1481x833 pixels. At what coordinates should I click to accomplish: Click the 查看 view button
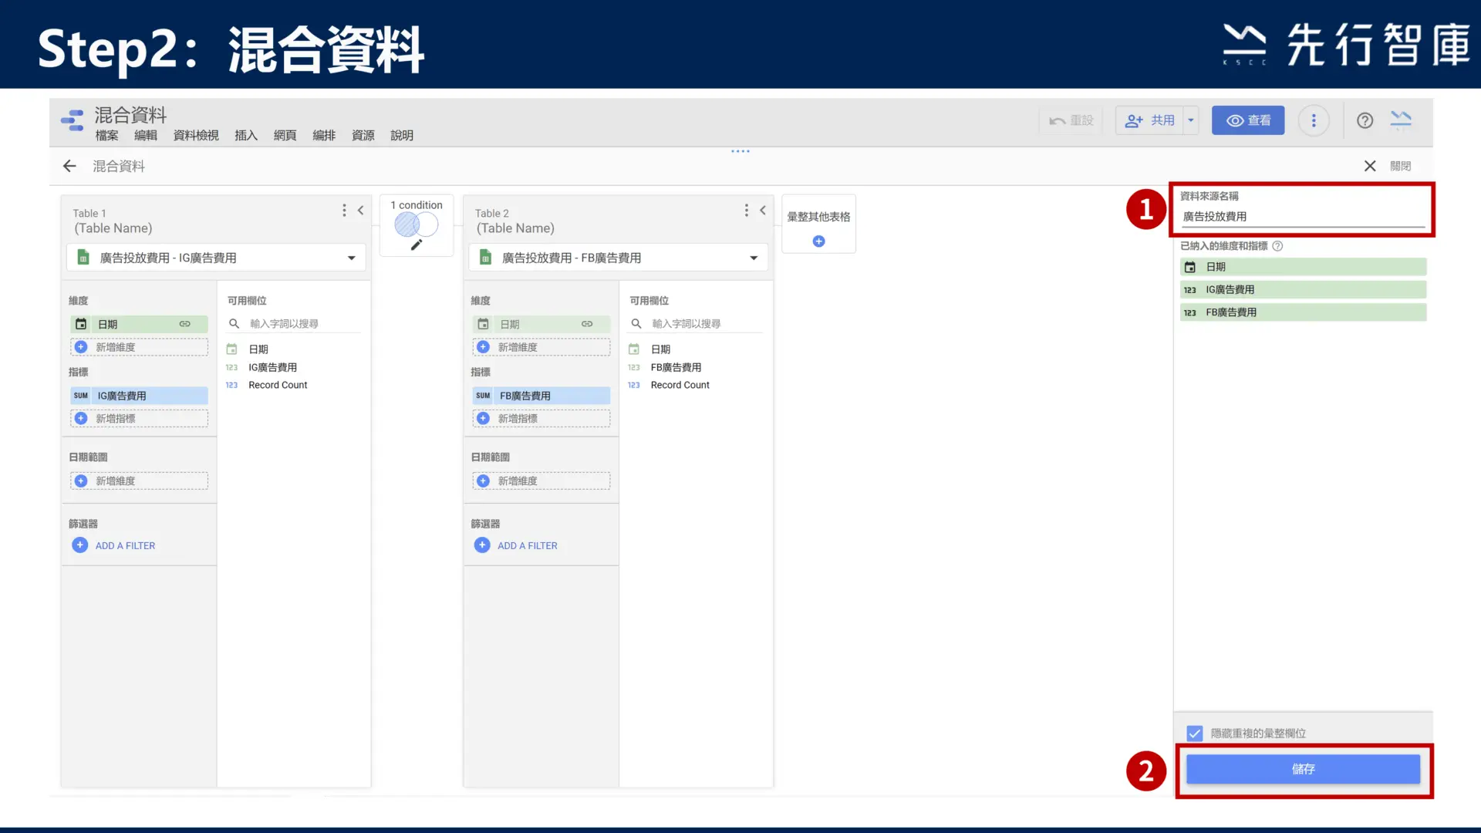tap(1248, 120)
